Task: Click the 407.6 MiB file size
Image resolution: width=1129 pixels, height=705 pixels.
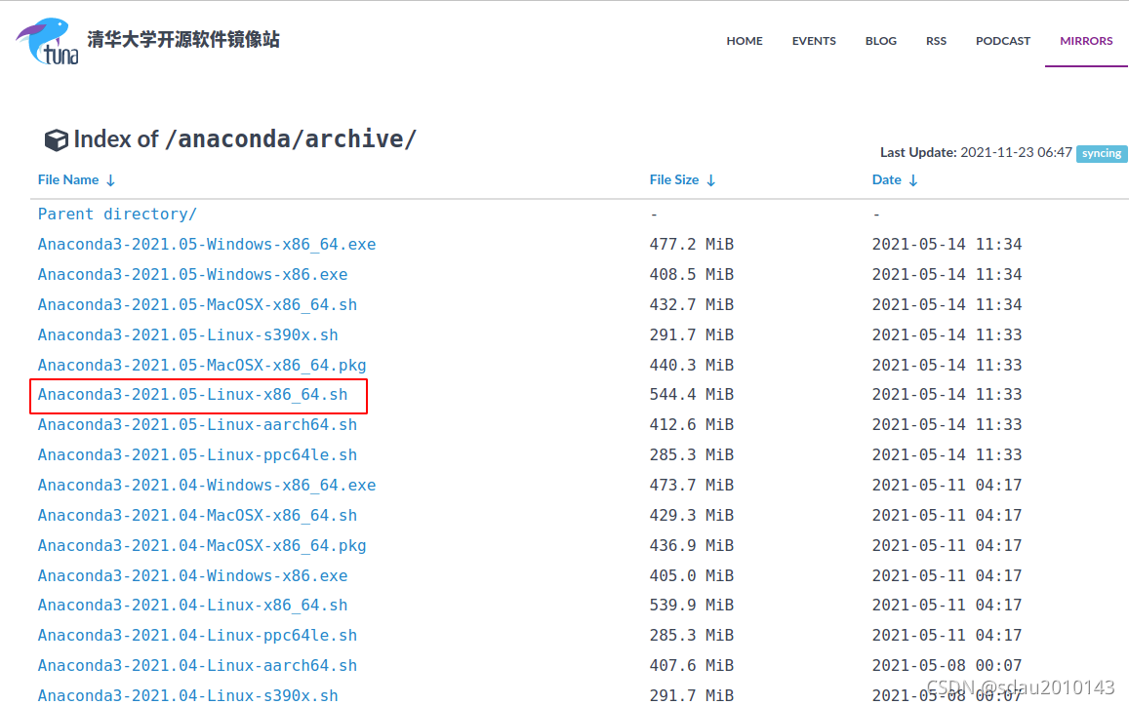Action: pos(691,665)
